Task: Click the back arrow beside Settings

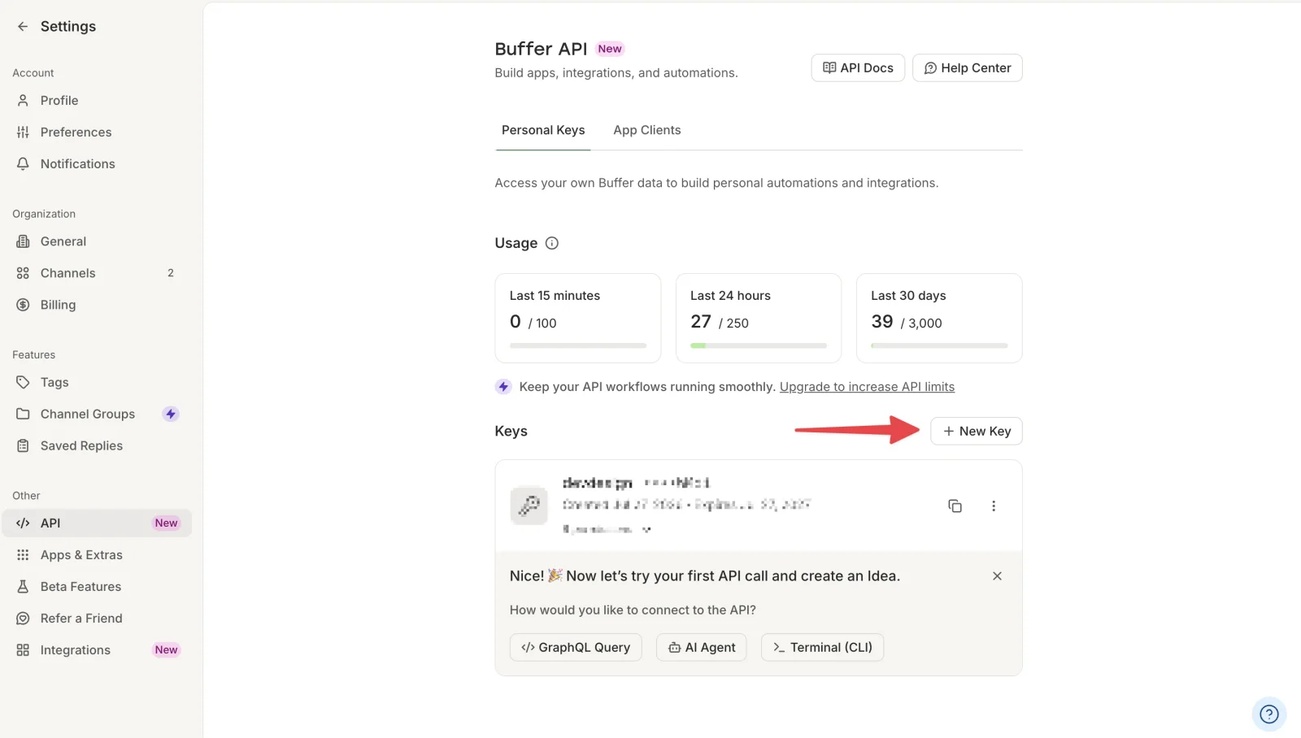Action: (x=23, y=26)
